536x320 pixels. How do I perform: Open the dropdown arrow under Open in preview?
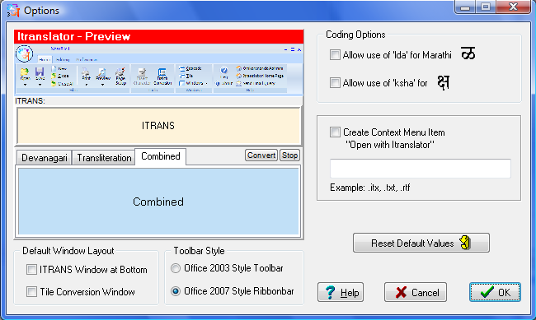coord(25,85)
